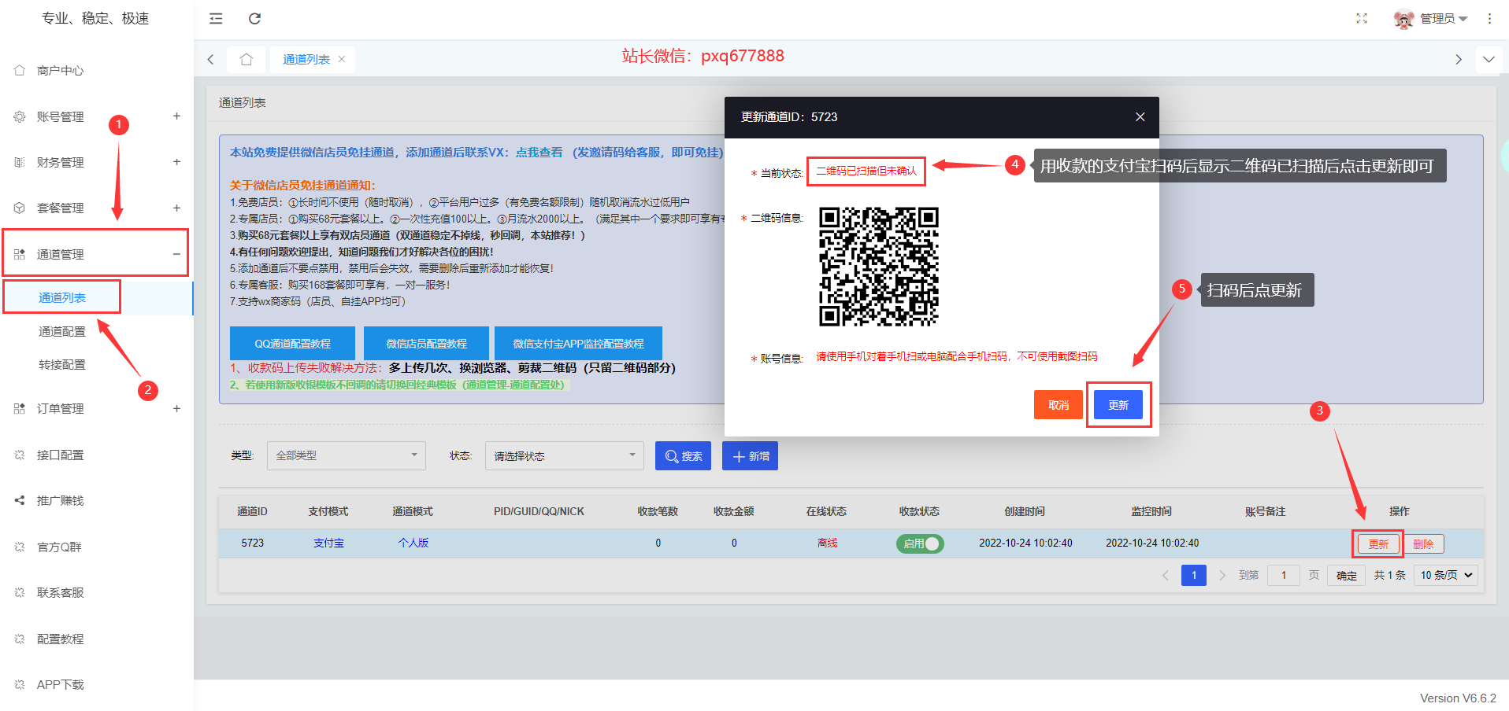Close the 通道列表 tab
Viewport: 1509px width, 711px height.
click(x=342, y=59)
